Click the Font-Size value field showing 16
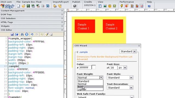 [x=114, y=68]
